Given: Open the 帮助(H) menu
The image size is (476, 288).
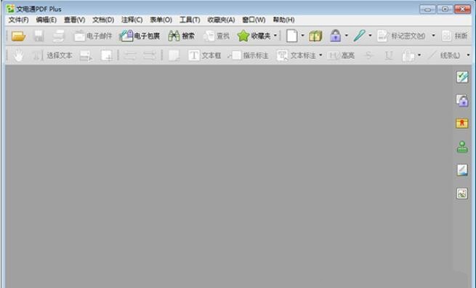Looking at the screenshot, I should coord(283,20).
